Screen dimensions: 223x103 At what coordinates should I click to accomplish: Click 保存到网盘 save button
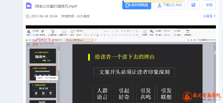(x=137, y=5)
